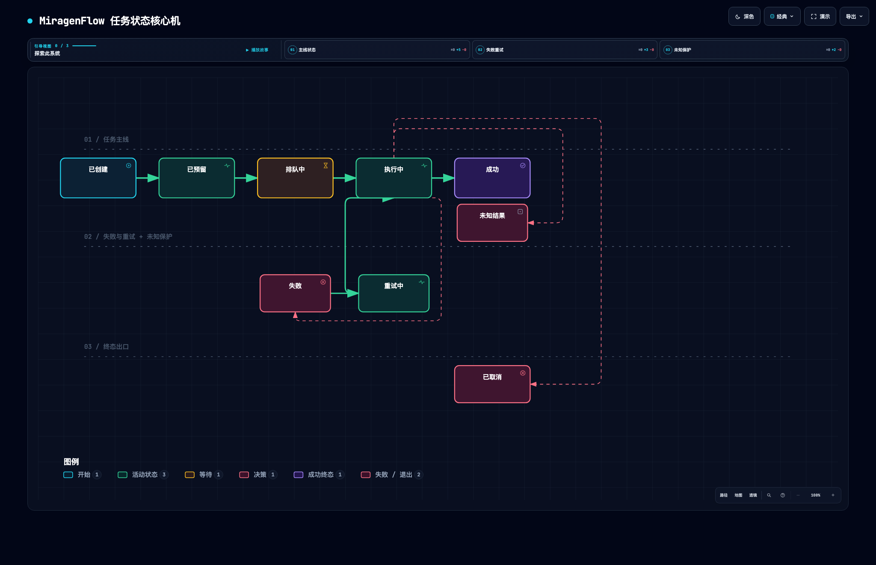This screenshot has width=876, height=565.
Task: Open help via question mark icon
Action: click(x=783, y=495)
